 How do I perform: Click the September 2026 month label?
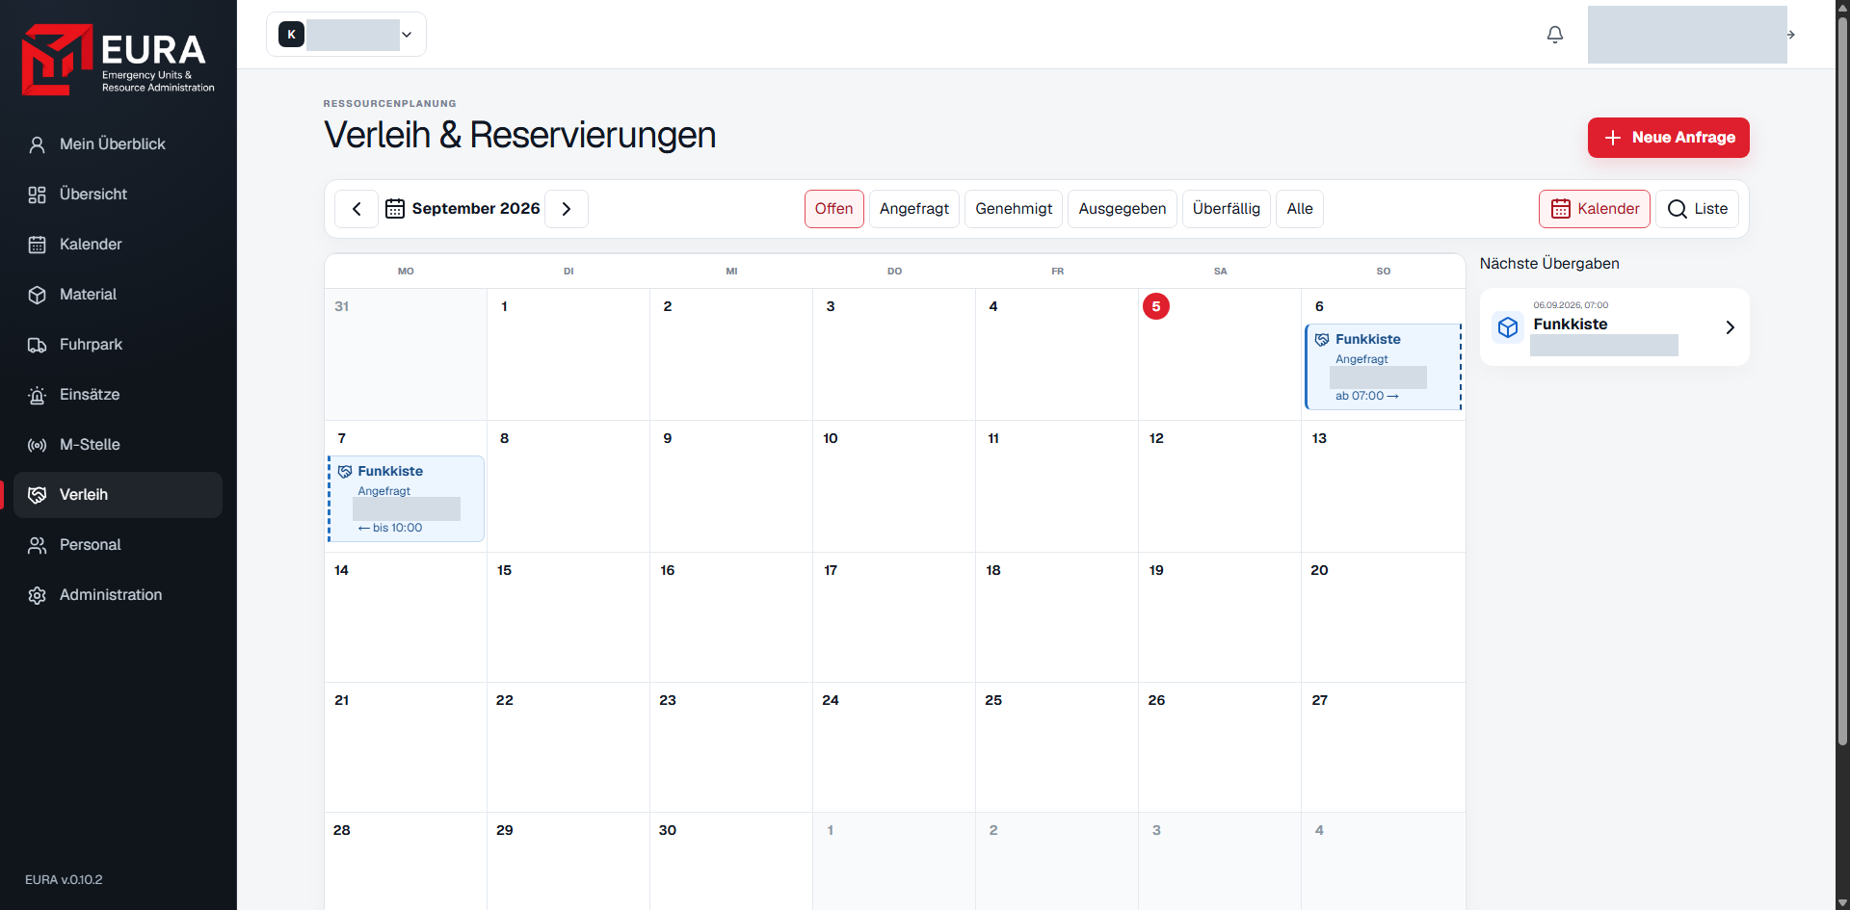point(476,209)
